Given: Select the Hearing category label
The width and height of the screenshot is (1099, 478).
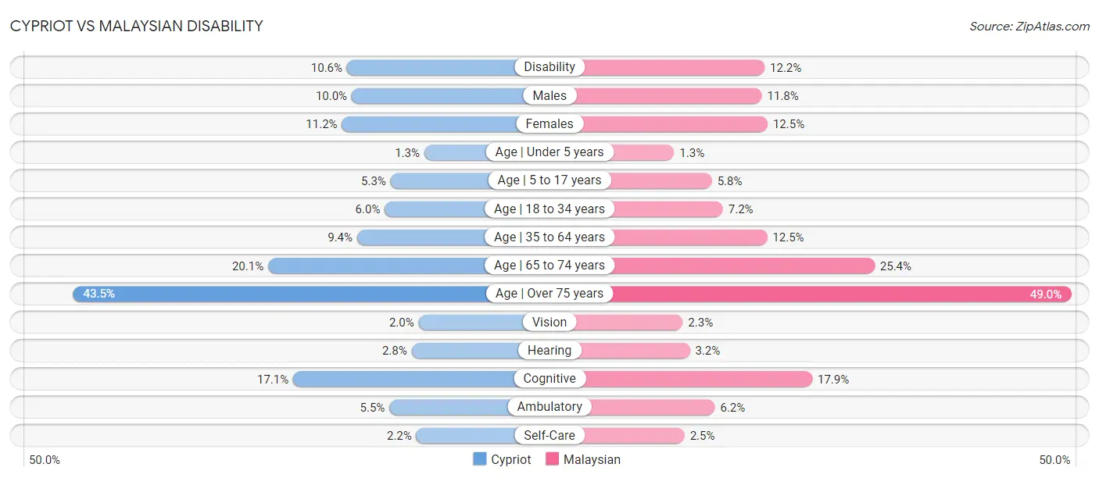Looking at the screenshot, I should pyautogui.click(x=549, y=350).
